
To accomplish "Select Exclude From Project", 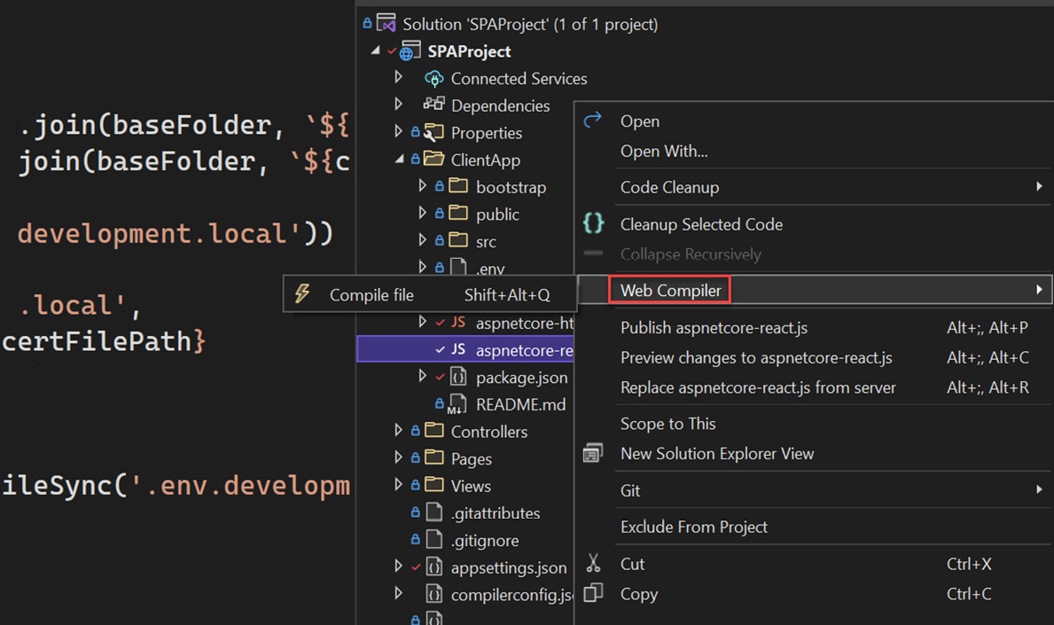I will (693, 527).
